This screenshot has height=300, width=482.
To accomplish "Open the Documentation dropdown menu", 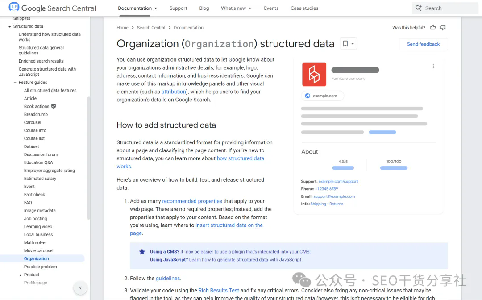I will 138,8.
